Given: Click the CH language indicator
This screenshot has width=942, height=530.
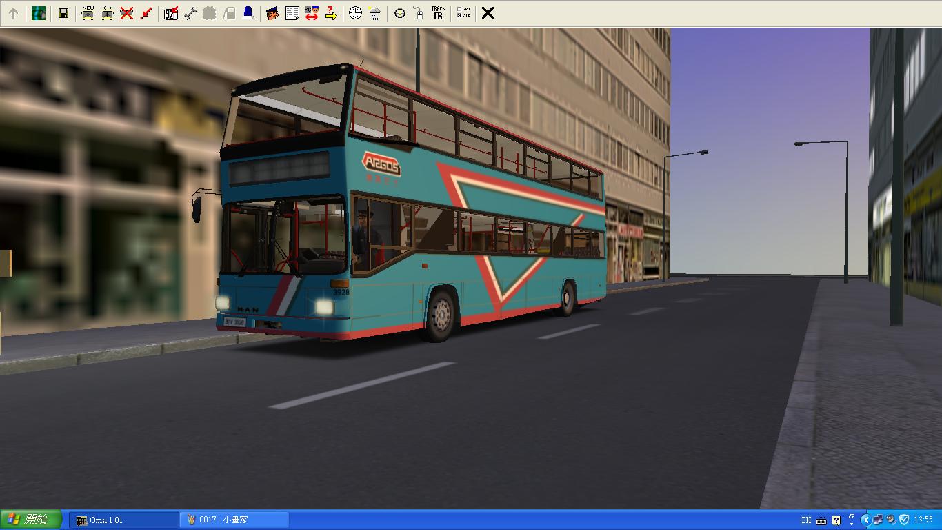Looking at the screenshot, I should tap(805, 520).
